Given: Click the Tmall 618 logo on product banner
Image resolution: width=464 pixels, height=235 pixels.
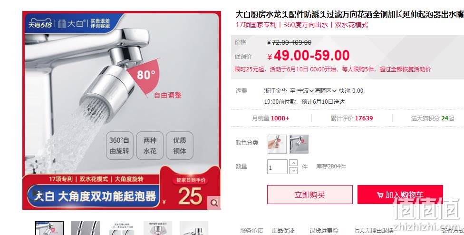Looking at the screenshot, I should pos(40,24).
